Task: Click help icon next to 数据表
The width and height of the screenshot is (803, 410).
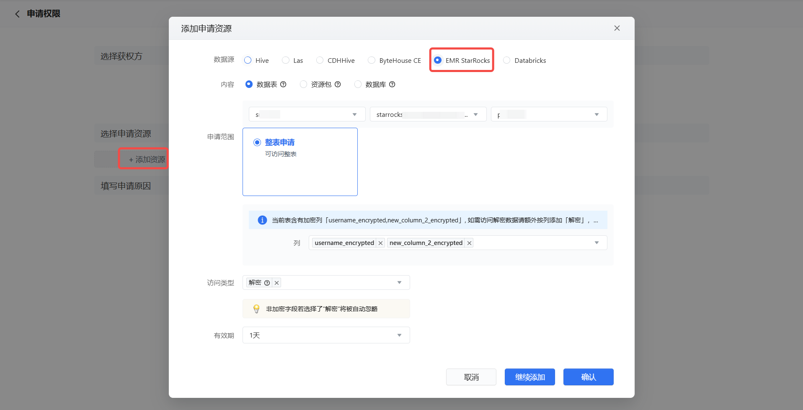Action: point(283,84)
